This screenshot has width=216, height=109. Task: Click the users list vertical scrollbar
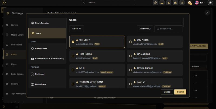coord(183,23)
